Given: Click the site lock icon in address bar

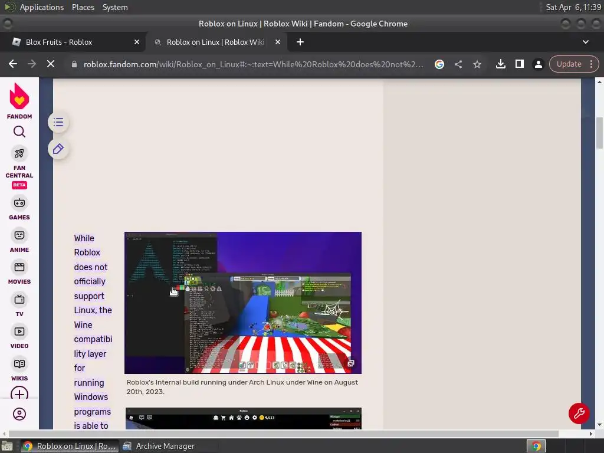Looking at the screenshot, I should coord(74,64).
